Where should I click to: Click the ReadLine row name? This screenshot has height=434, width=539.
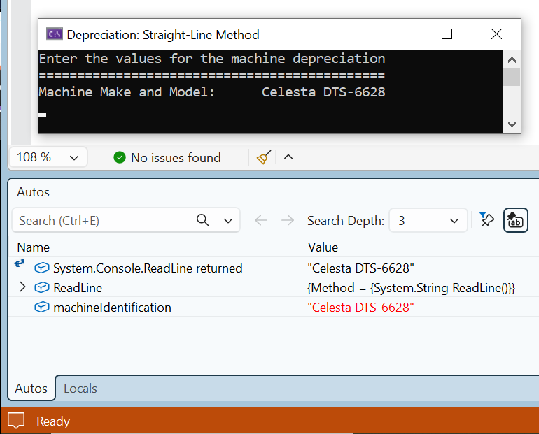click(x=78, y=287)
